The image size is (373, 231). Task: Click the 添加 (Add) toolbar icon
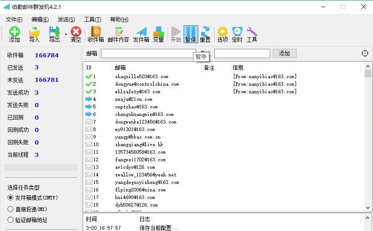[x=15, y=35]
